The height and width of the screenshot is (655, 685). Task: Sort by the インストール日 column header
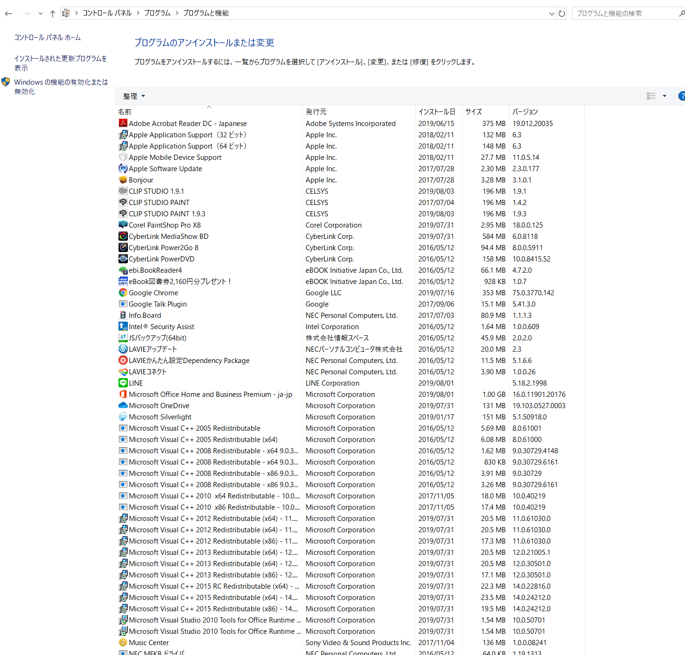[x=437, y=111]
